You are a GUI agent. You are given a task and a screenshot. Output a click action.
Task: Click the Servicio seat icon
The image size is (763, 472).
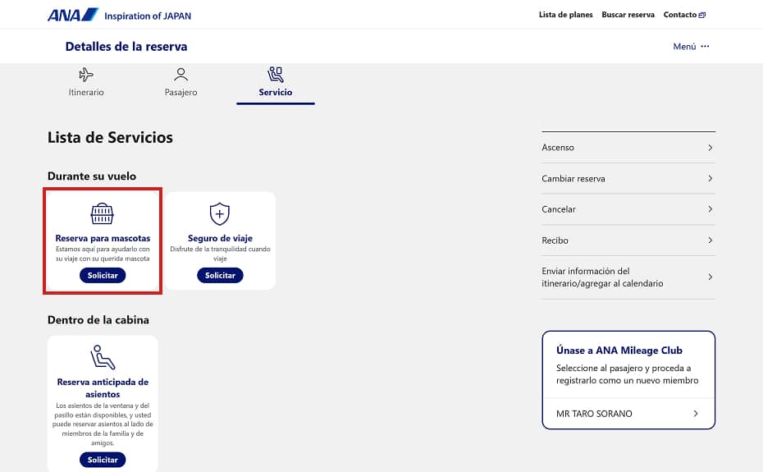coord(276,75)
